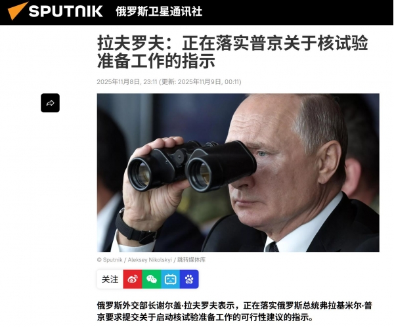Open the Bilibili TV icon
The height and width of the screenshot is (327, 394).
(170, 279)
